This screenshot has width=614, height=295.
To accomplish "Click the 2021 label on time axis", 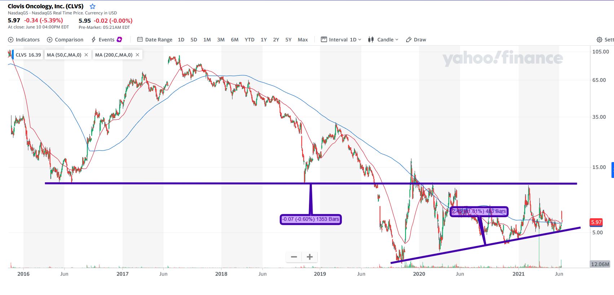I will coord(518,274).
